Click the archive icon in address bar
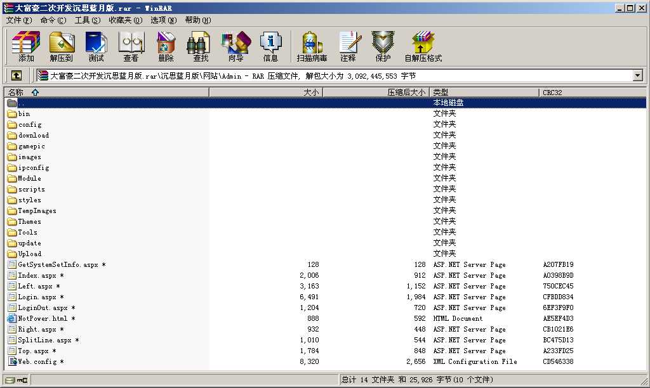The height and width of the screenshot is (388, 650). point(43,75)
